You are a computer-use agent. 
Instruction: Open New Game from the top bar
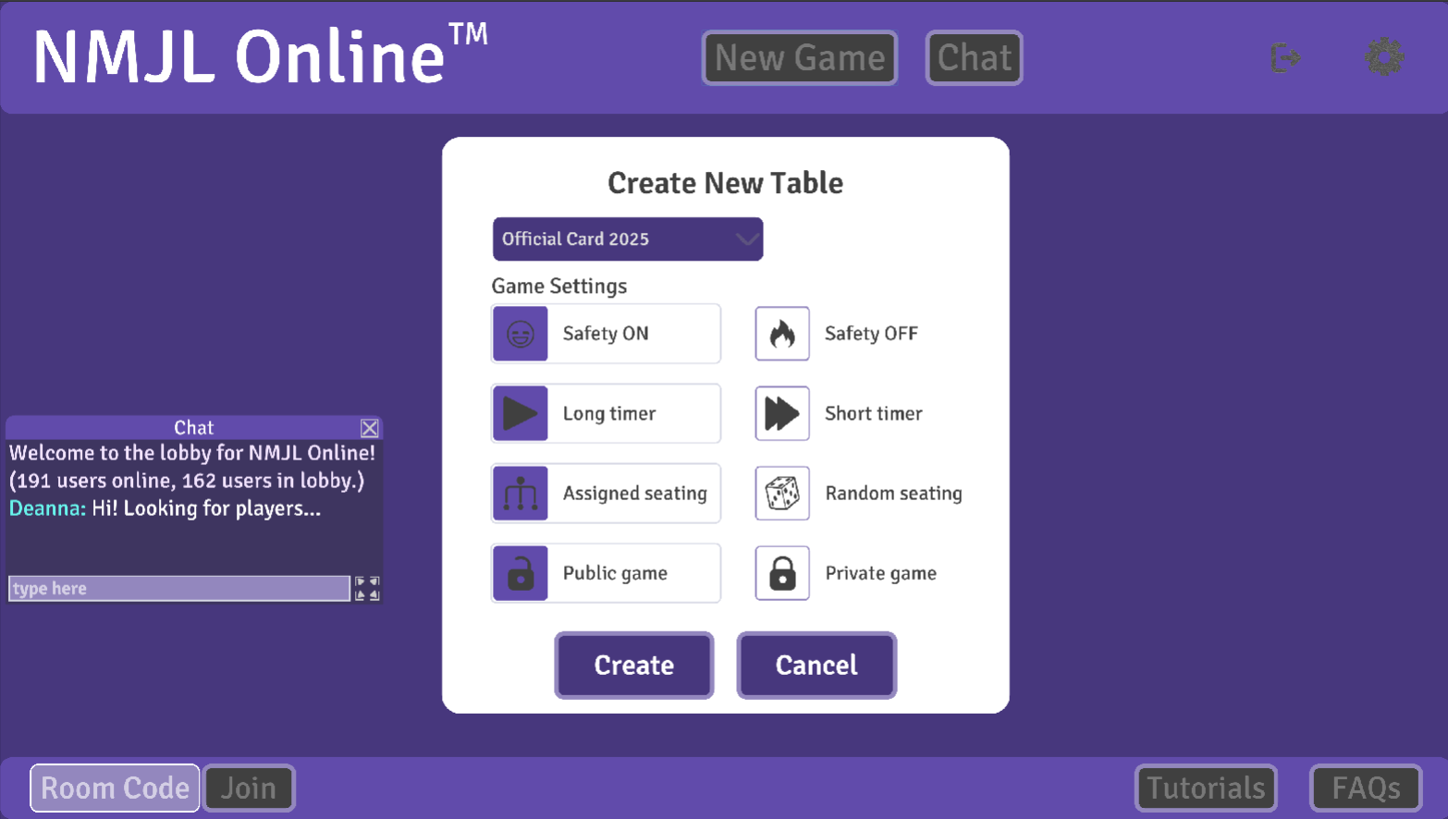[x=799, y=57]
